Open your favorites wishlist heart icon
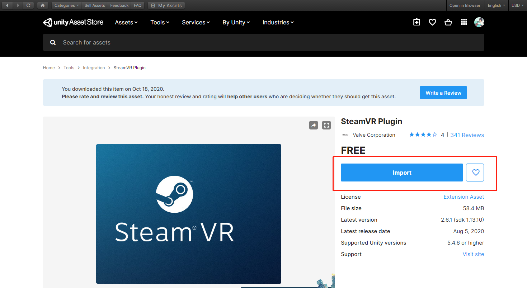The height and width of the screenshot is (288, 527). (432, 22)
